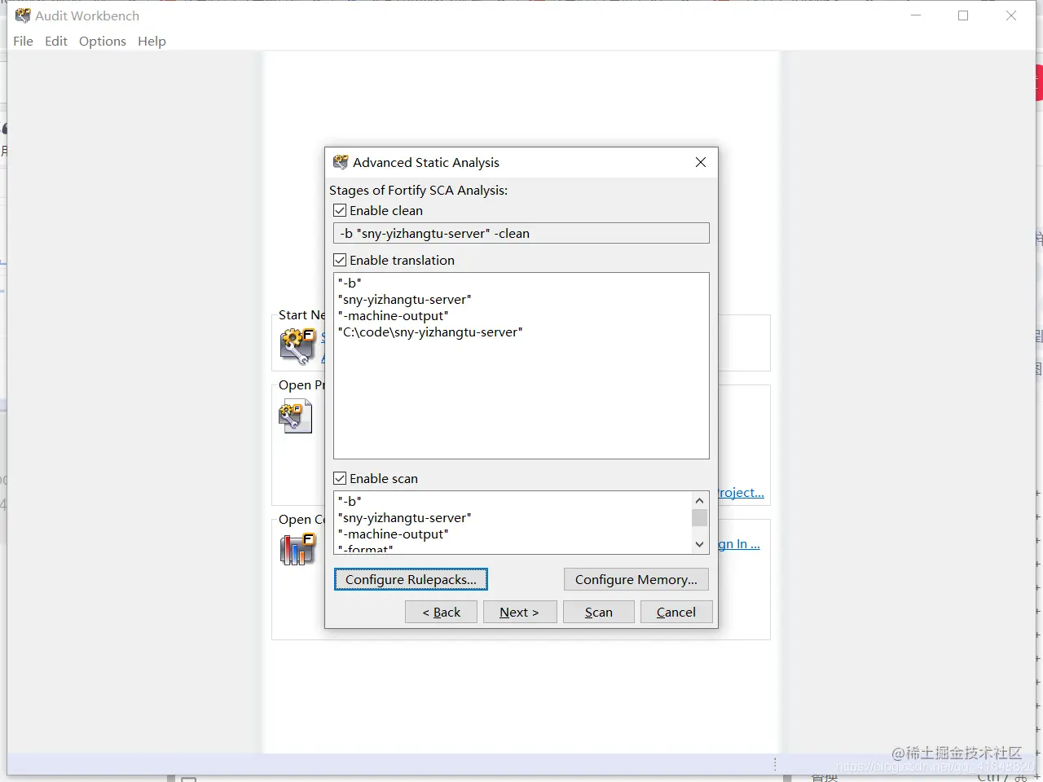Open the Options menu

click(103, 41)
